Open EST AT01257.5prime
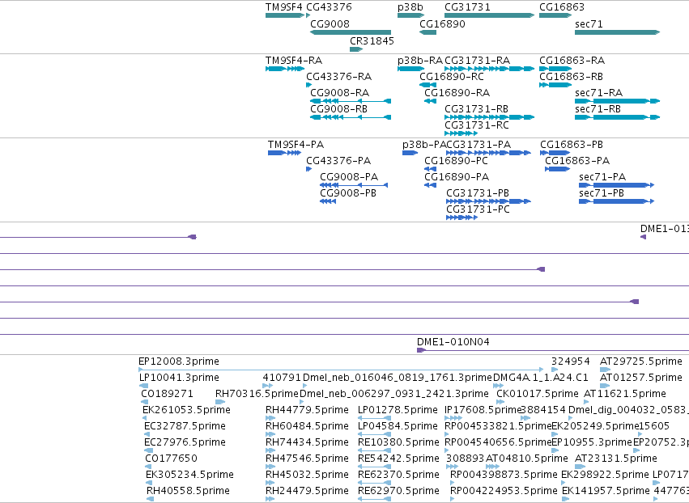Viewport: 689px width, 503px height. pos(641,378)
